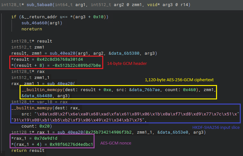Click zmm1_1 in the int512_t zmm1_1 declaration
The height and width of the screenshot is (156, 243).
tap(42, 77)
